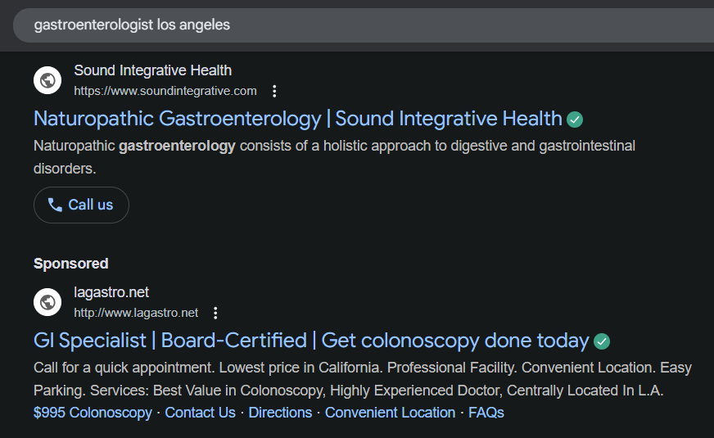The width and height of the screenshot is (714, 438).
Task: Select the Convenient Location sitelink
Action: [390, 413]
